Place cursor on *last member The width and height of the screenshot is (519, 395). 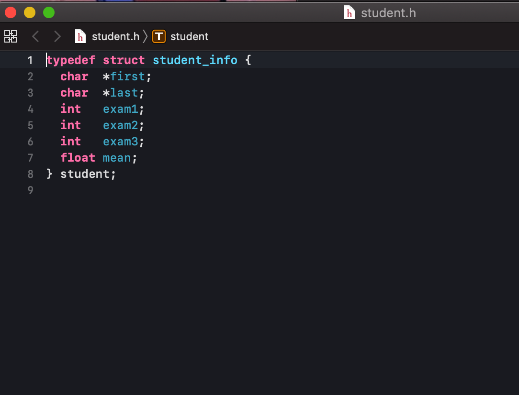120,93
